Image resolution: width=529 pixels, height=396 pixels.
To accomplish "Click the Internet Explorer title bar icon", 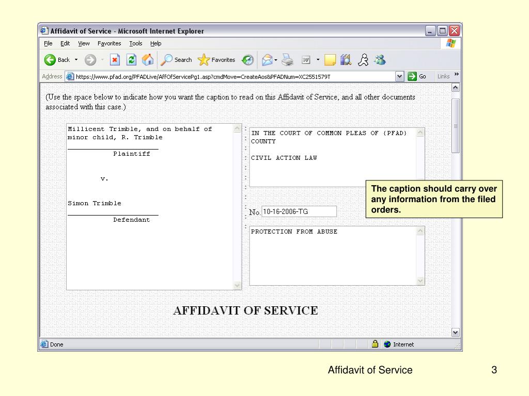I will (x=44, y=30).
